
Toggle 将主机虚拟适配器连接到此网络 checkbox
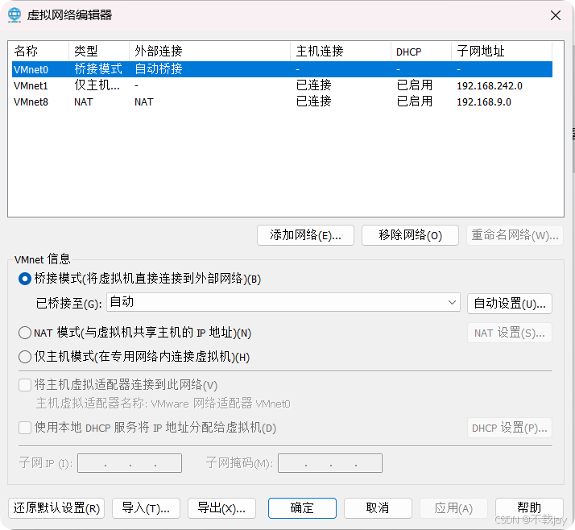tap(25, 385)
